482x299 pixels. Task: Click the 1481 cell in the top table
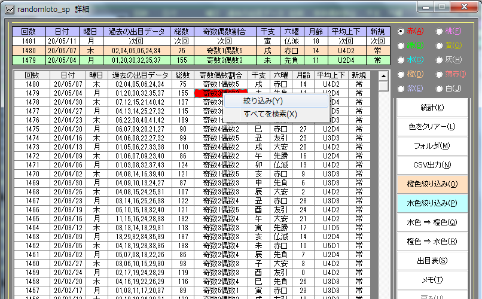tap(29, 41)
